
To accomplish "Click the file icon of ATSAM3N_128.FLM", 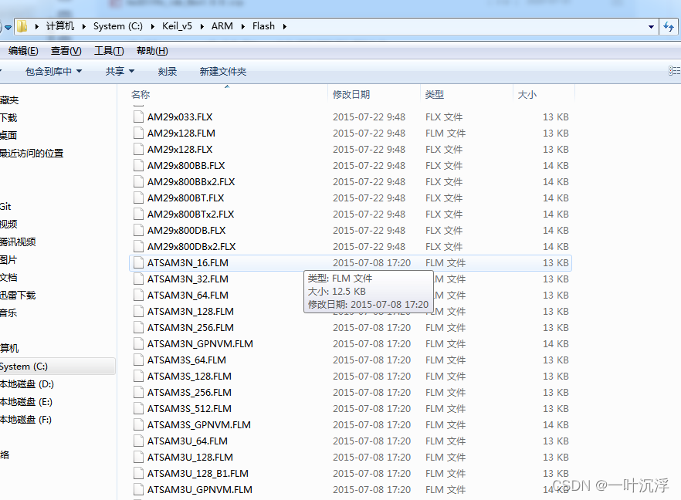I will pos(138,311).
